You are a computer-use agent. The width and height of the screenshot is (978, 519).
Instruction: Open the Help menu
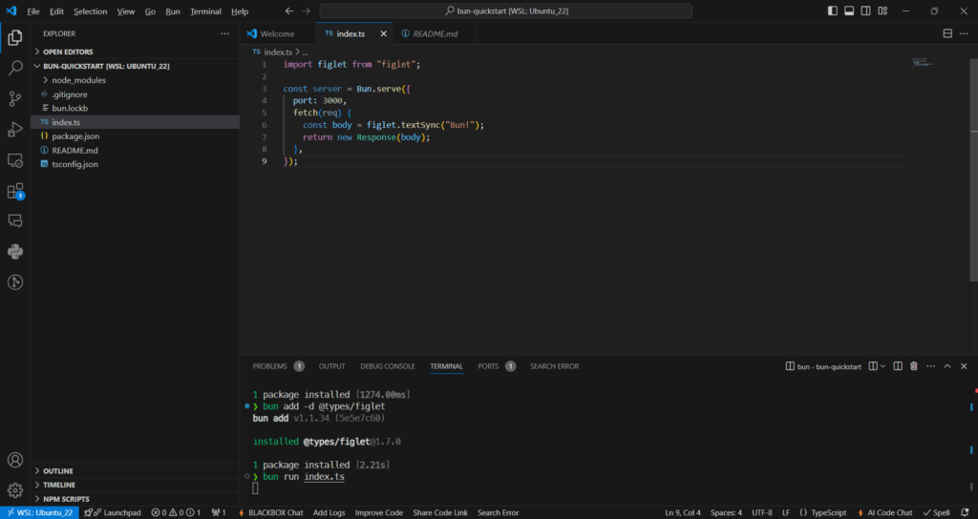point(240,11)
